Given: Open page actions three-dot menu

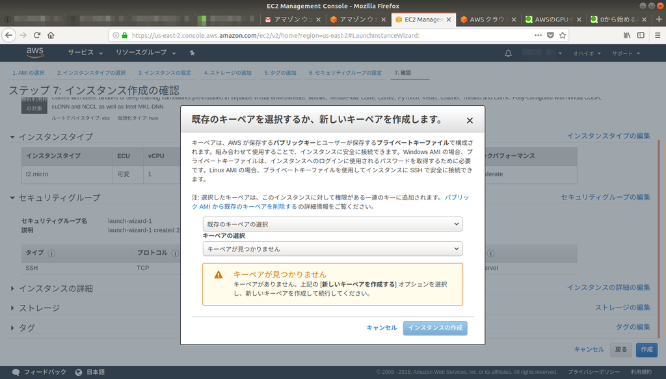Looking at the screenshot, I should click(538, 35).
